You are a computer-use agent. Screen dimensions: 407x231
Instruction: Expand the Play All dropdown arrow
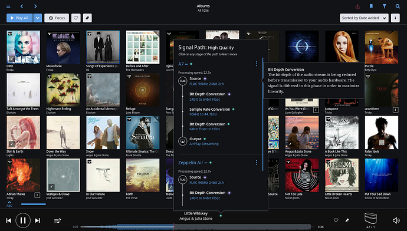(x=38, y=18)
